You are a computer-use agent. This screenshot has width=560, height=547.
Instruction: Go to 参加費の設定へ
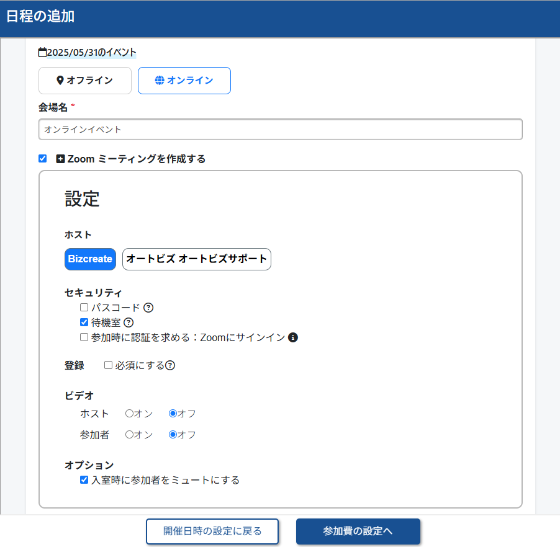358,531
